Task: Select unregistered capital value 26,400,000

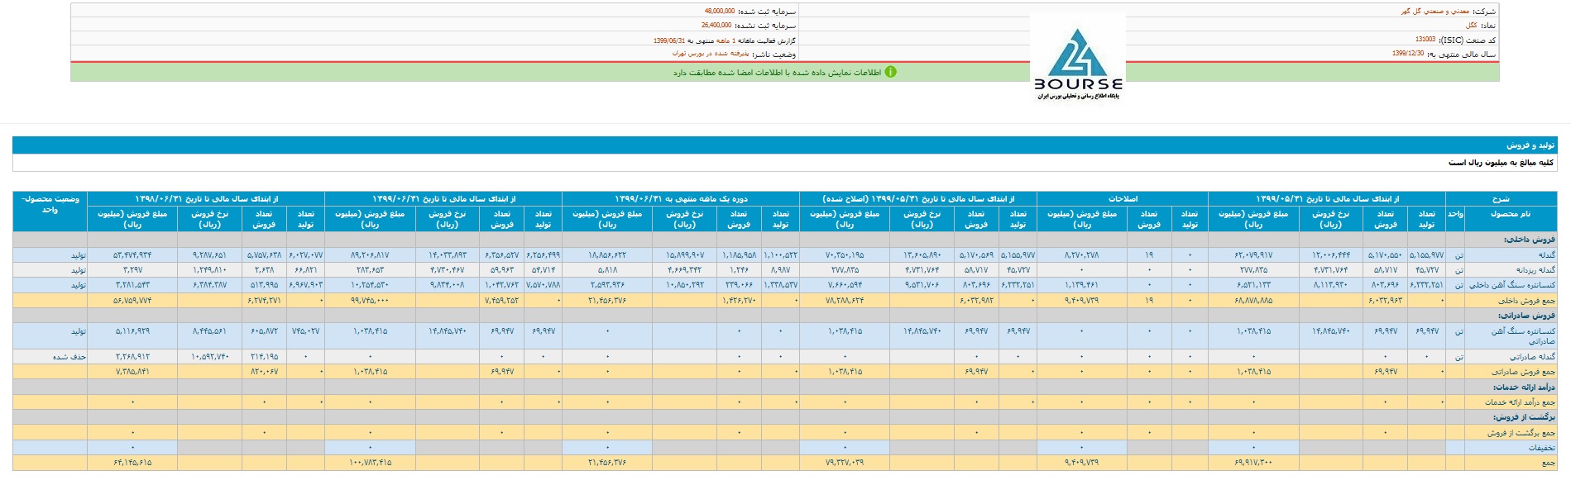Action: click(716, 26)
